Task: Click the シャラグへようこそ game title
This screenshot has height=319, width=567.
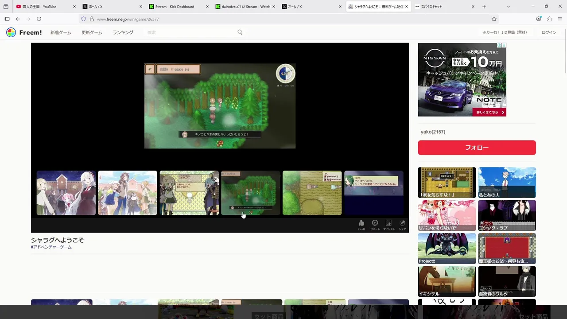Action: 57,240
